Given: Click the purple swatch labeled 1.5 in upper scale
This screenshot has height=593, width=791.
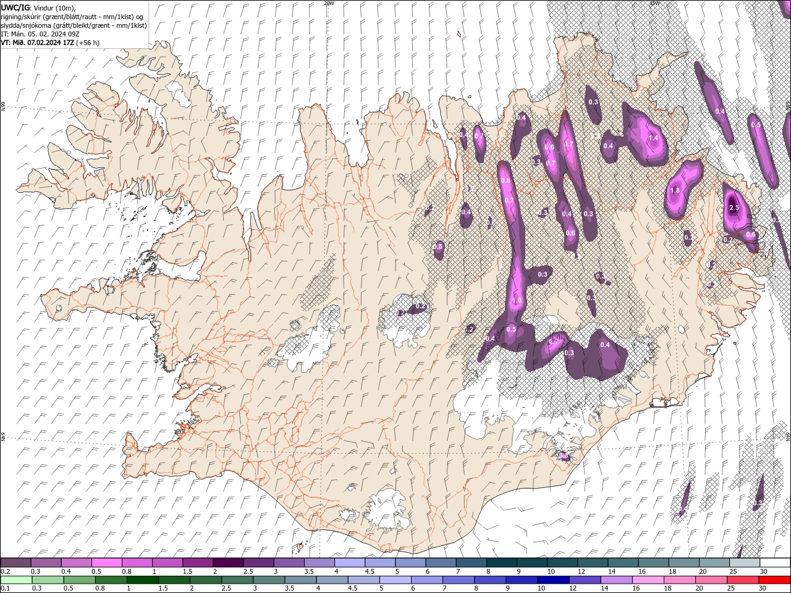Looking at the screenshot, I should pyautogui.click(x=197, y=562).
